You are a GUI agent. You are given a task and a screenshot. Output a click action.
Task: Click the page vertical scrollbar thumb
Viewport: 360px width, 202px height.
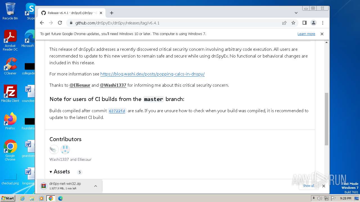click(x=327, y=119)
